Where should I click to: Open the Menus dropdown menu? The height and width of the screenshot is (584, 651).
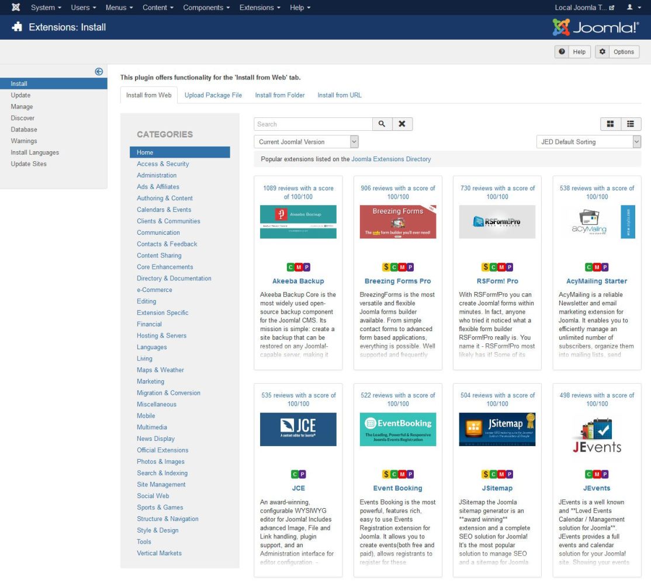(119, 8)
